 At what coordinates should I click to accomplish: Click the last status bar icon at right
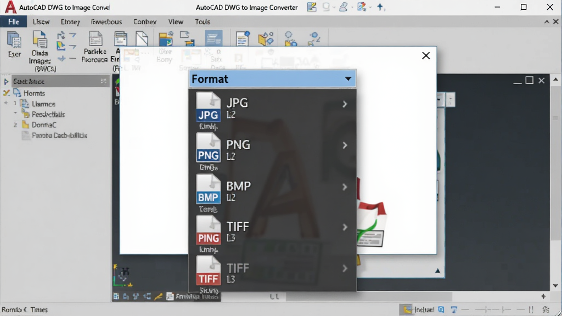pos(546,309)
